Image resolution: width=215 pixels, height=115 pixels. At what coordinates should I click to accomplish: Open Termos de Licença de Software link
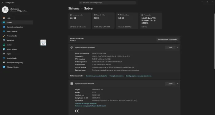point(90,106)
